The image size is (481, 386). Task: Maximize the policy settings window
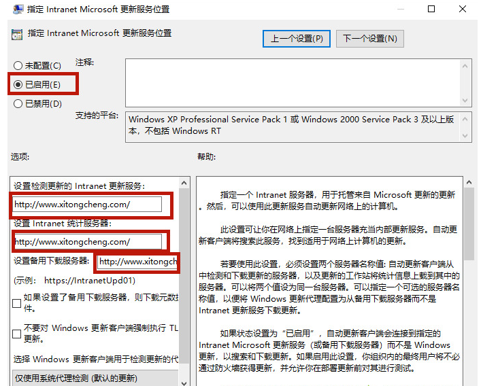(431, 10)
